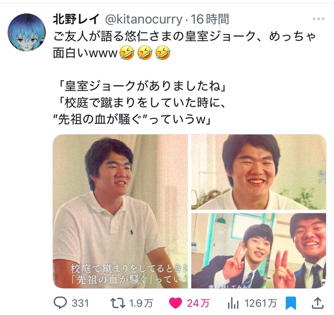Open the three-dot more options menu

click(x=318, y=19)
